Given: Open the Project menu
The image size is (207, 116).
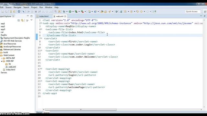Looking at the screenshot, I should [x=34, y=7].
